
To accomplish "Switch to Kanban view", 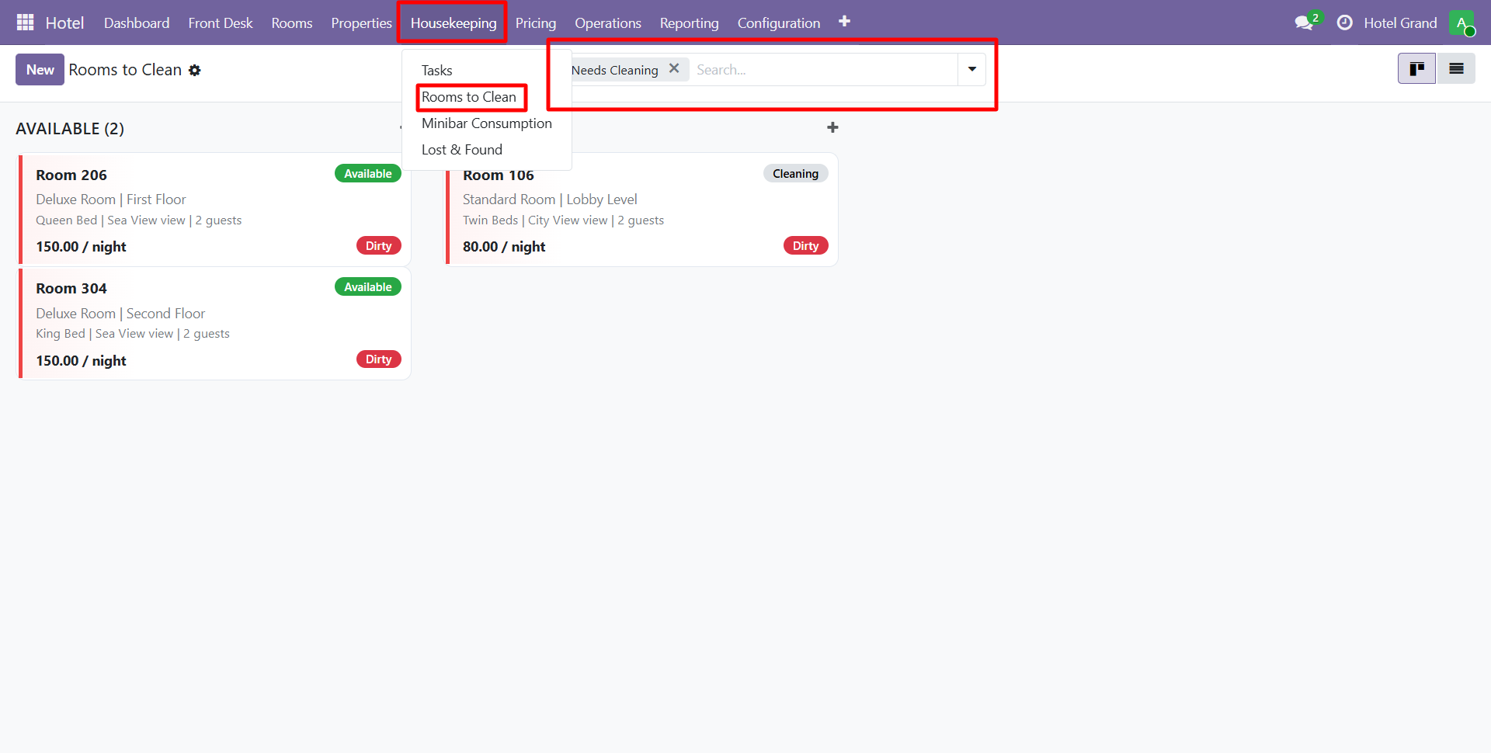I will click(x=1416, y=69).
